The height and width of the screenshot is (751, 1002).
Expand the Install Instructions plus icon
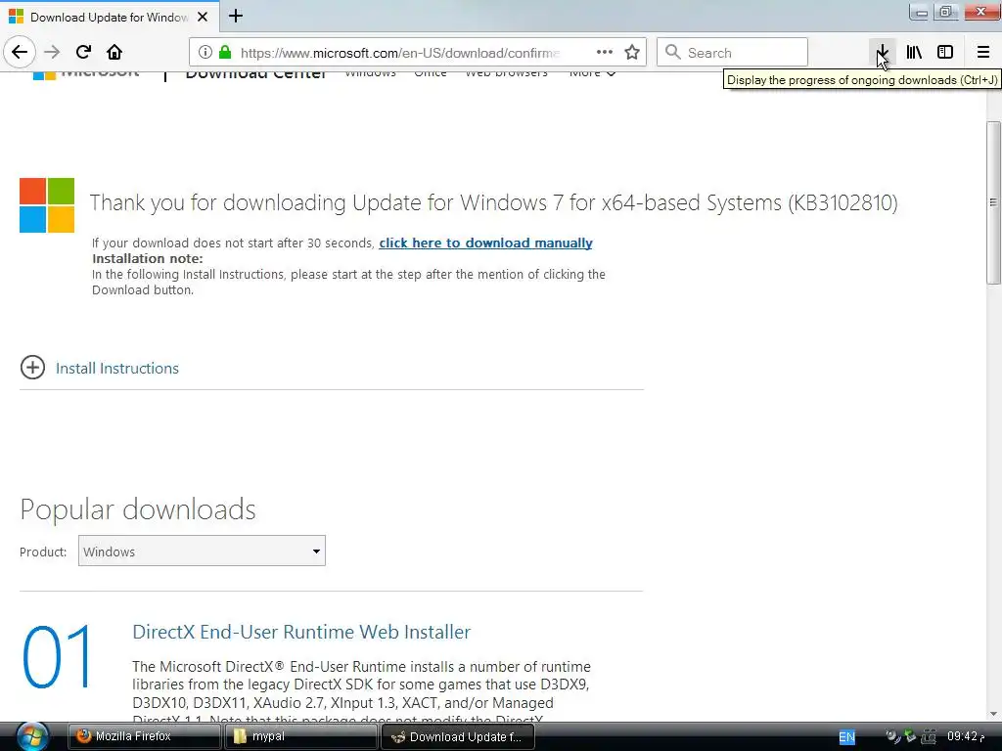coord(32,368)
